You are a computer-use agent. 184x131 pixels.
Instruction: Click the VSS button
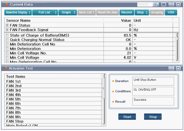(x=171, y=12)
